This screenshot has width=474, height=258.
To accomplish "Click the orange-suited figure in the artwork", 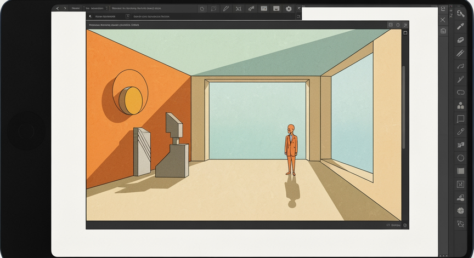I will [x=291, y=150].
